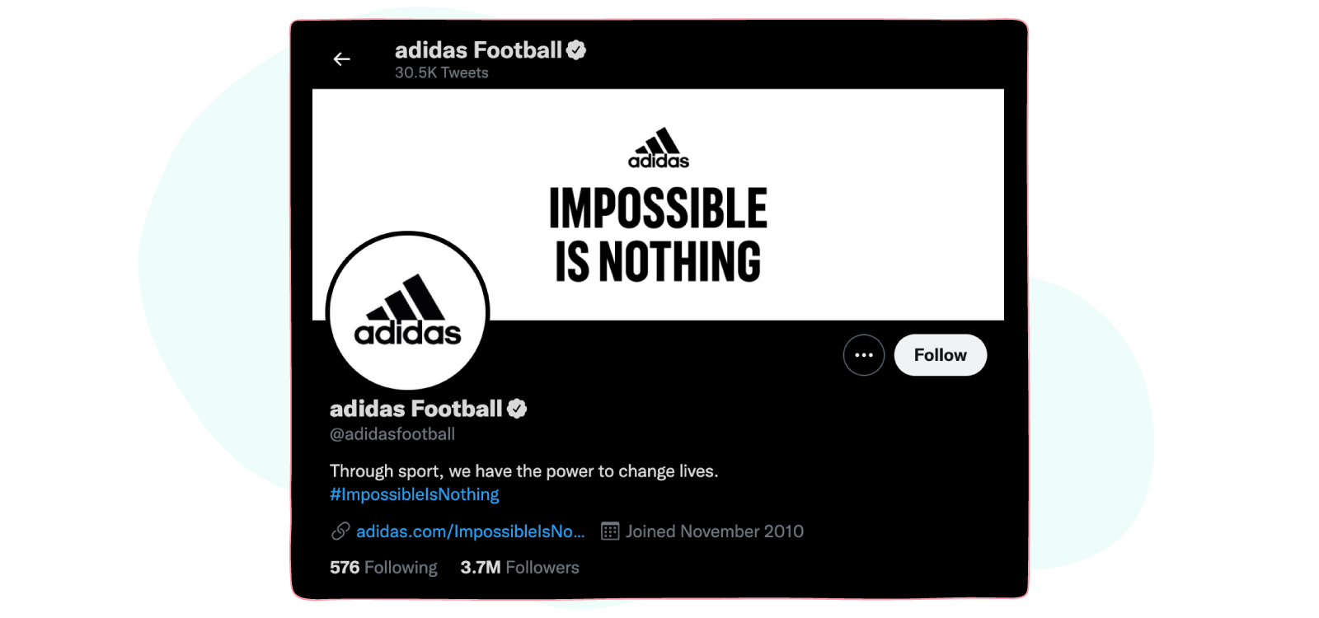Open the adidas.com/ImpossibleIsNo... website link

coord(469,531)
